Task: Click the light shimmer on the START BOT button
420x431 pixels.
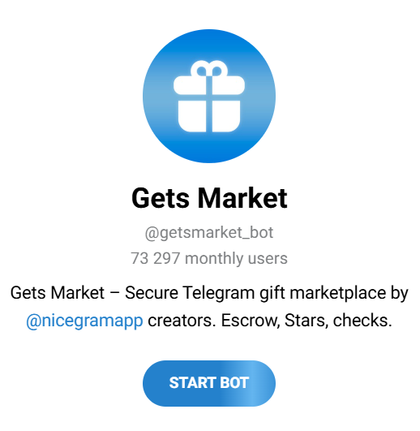Action: point(257,383)
